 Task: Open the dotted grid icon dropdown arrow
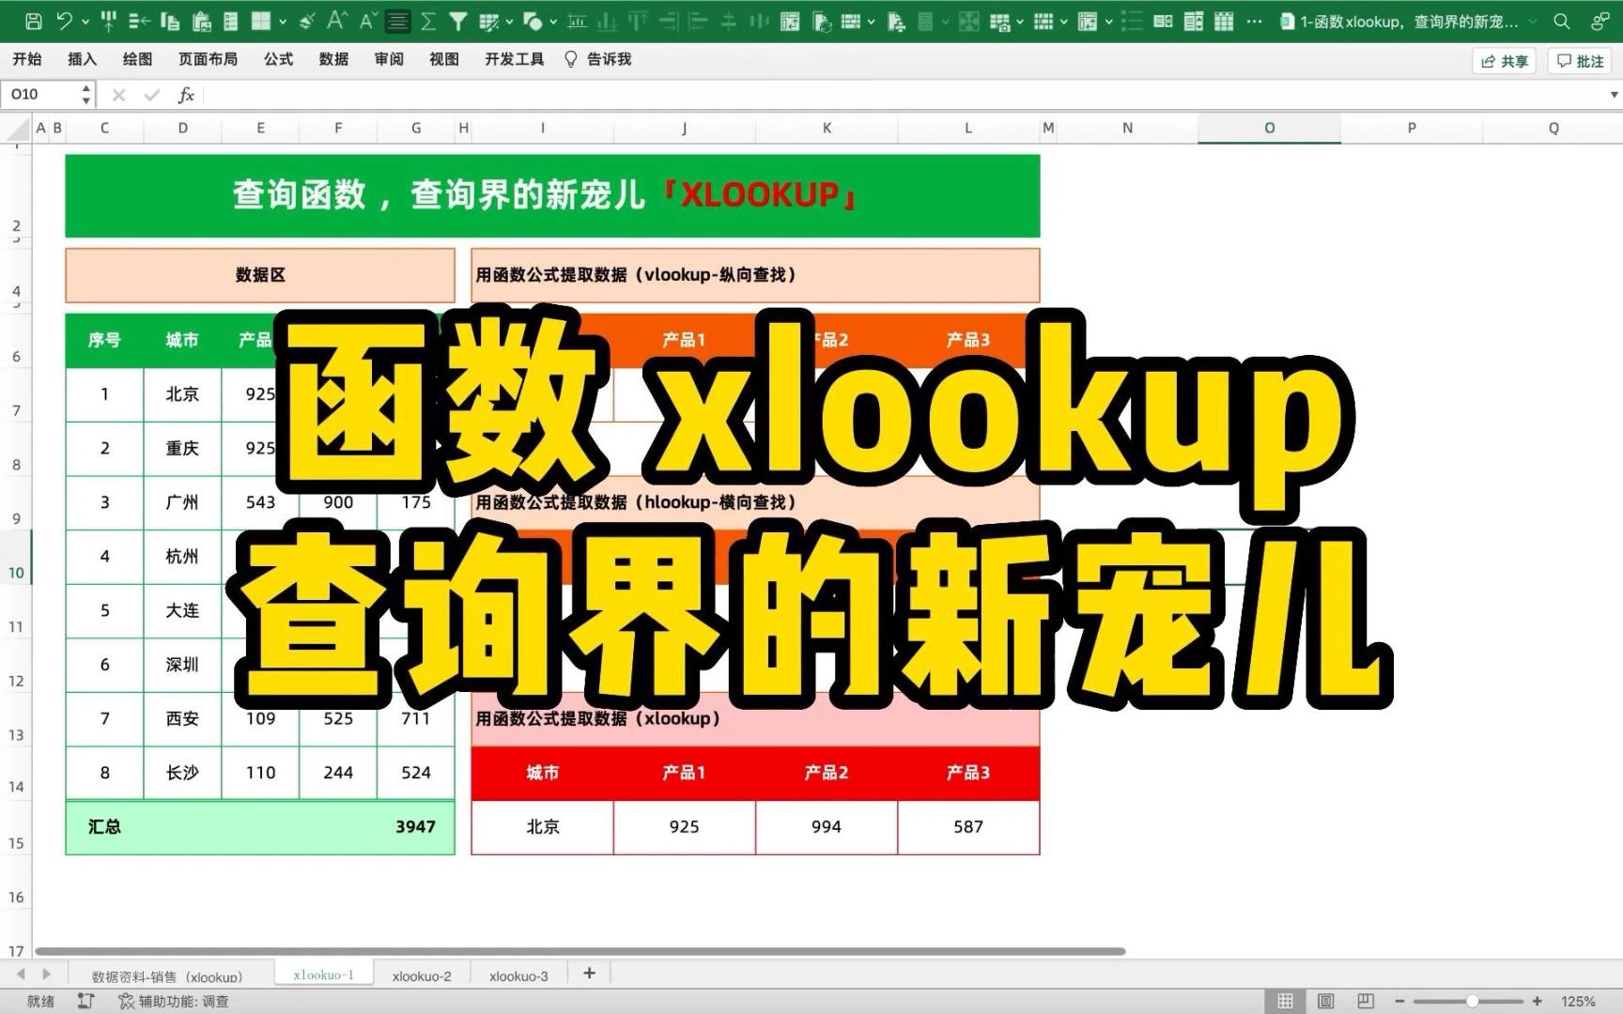coord(1063,22)
